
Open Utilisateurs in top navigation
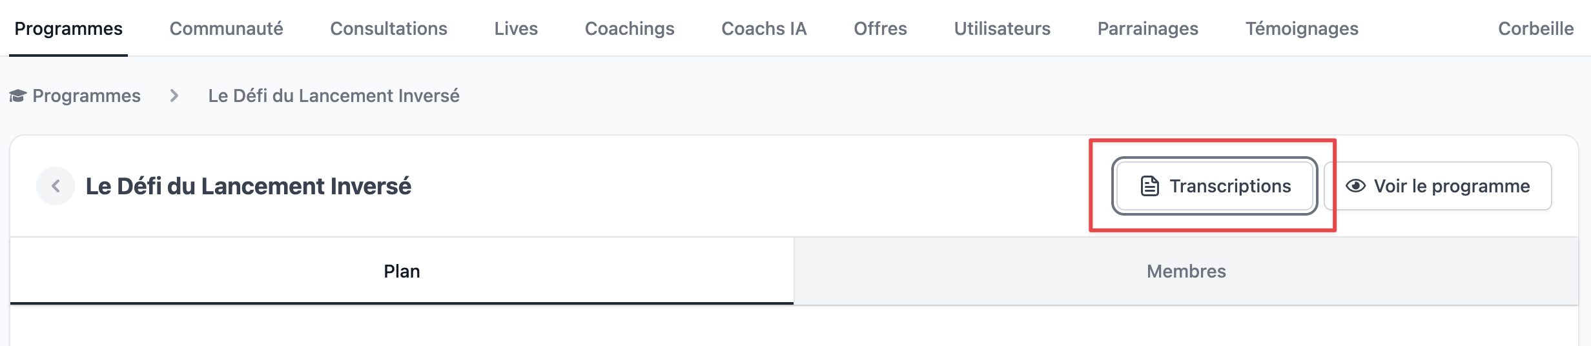point(1002,28)
